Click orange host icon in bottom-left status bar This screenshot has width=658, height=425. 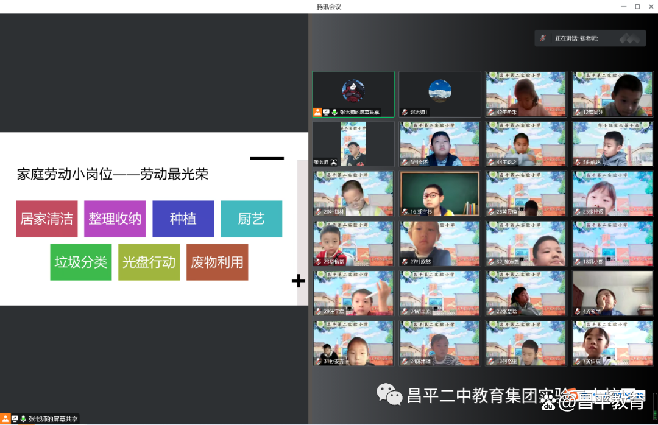coord(5,419)
